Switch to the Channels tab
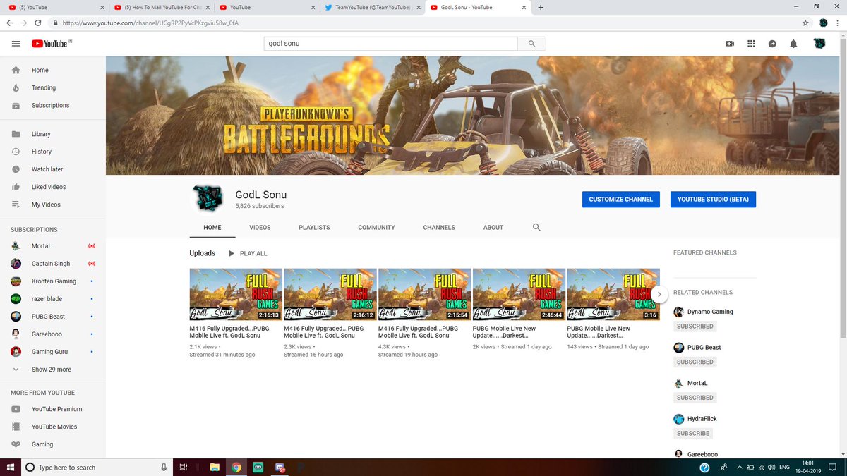This screenshot has height=476, width=847. [439, 228]
